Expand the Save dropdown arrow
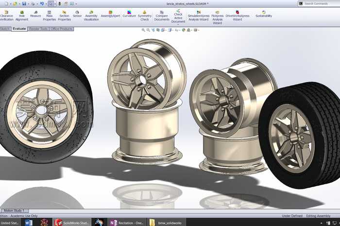This screenshot has width=340, height=226. tap(28, 4)
